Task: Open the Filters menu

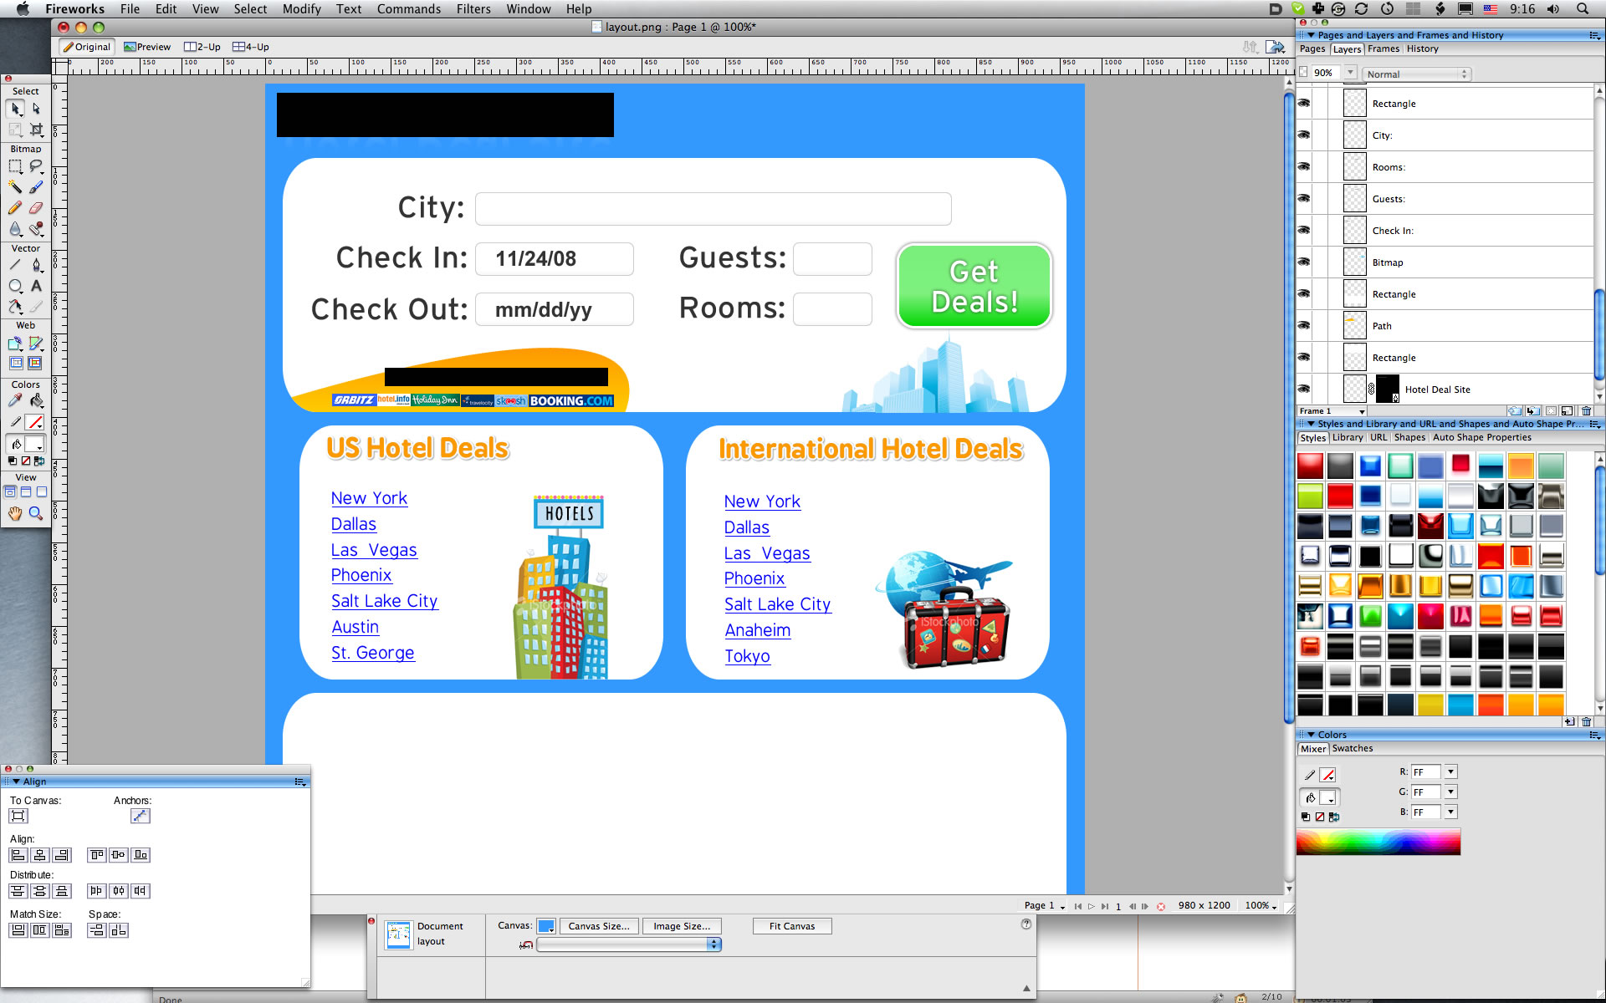Action: (473, 9)
